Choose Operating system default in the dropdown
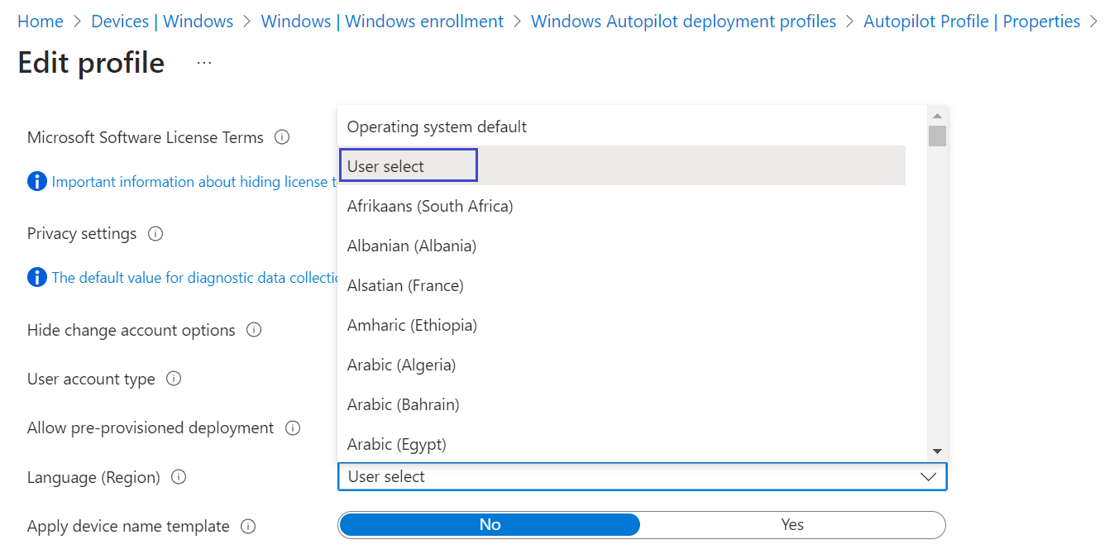The image size is (1109, 554). click(x=437, y=127)
